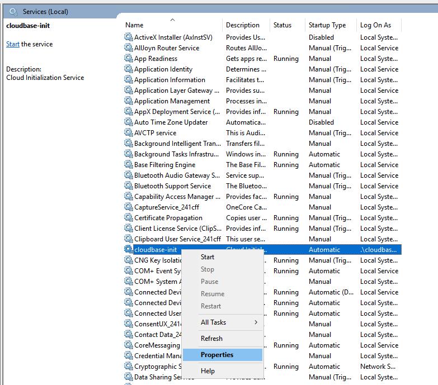Screen dimensions: 438x385
Task: Click the gear icon beside Base Filtering Engine
Action: tap(129, 165)
